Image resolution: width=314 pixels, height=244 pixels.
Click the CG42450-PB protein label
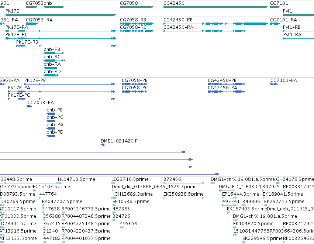coord(222,80)
